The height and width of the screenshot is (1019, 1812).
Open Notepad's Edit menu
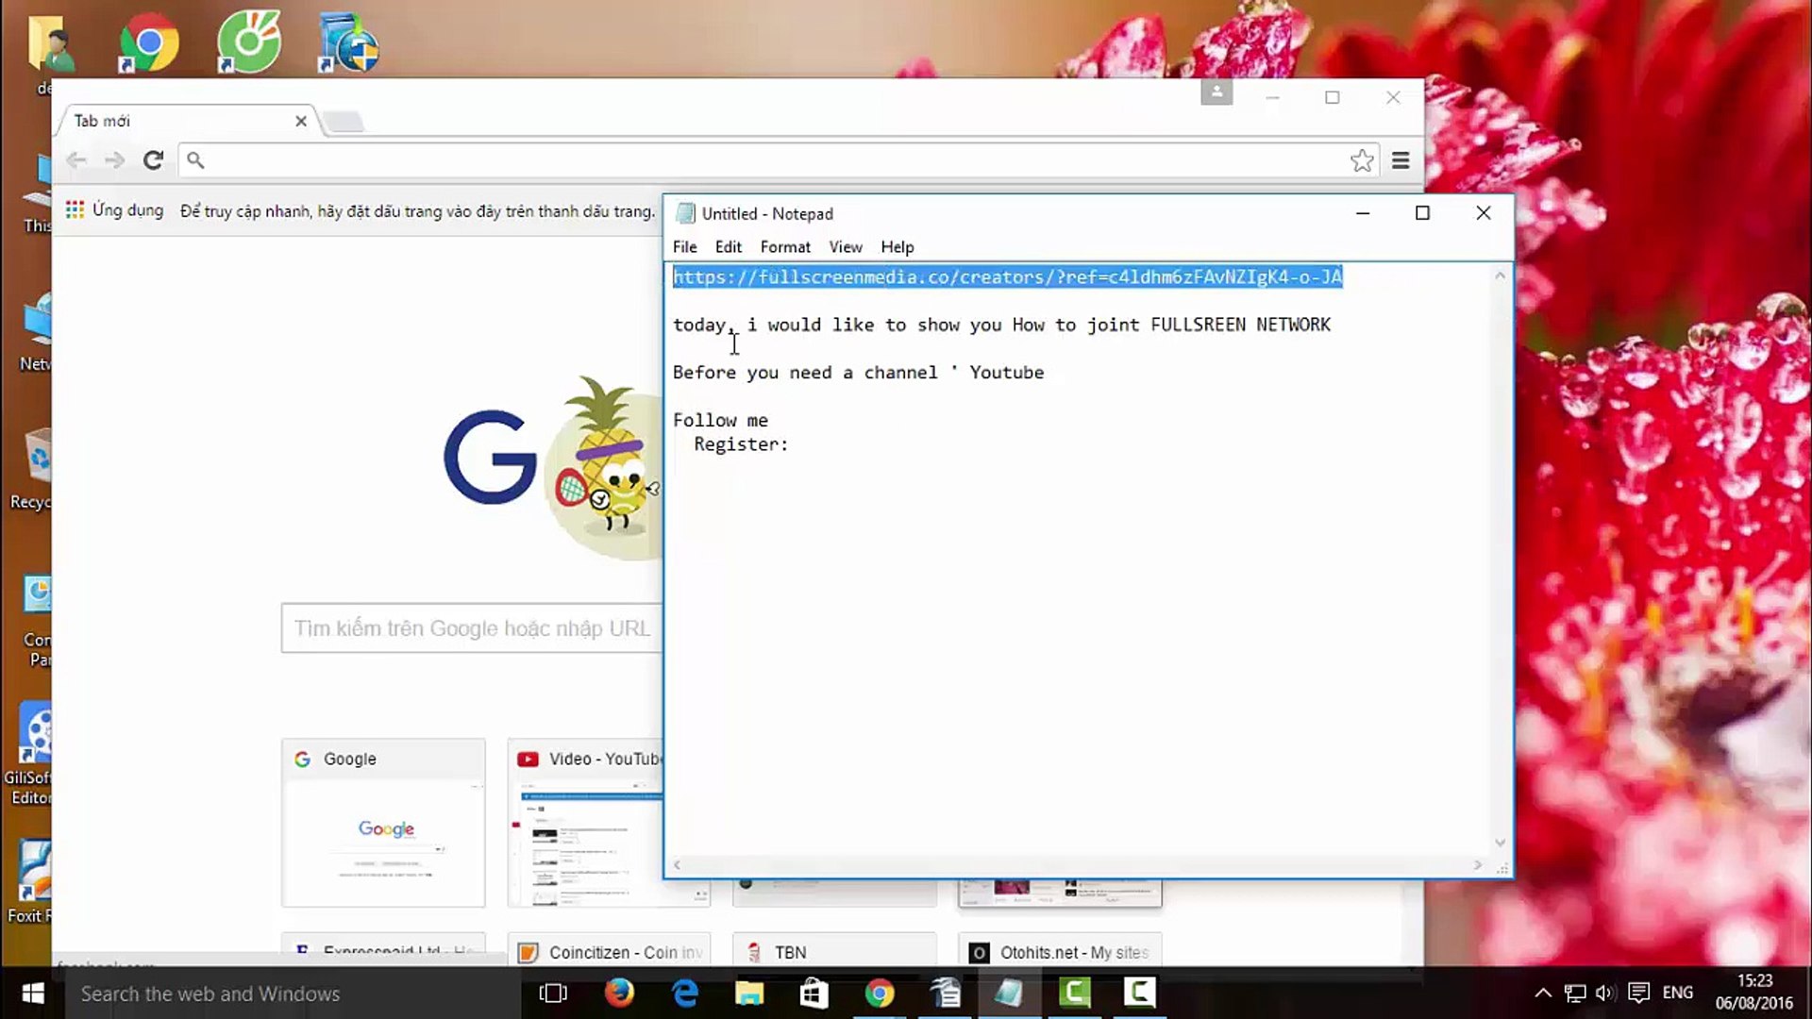tap(728, 247)
